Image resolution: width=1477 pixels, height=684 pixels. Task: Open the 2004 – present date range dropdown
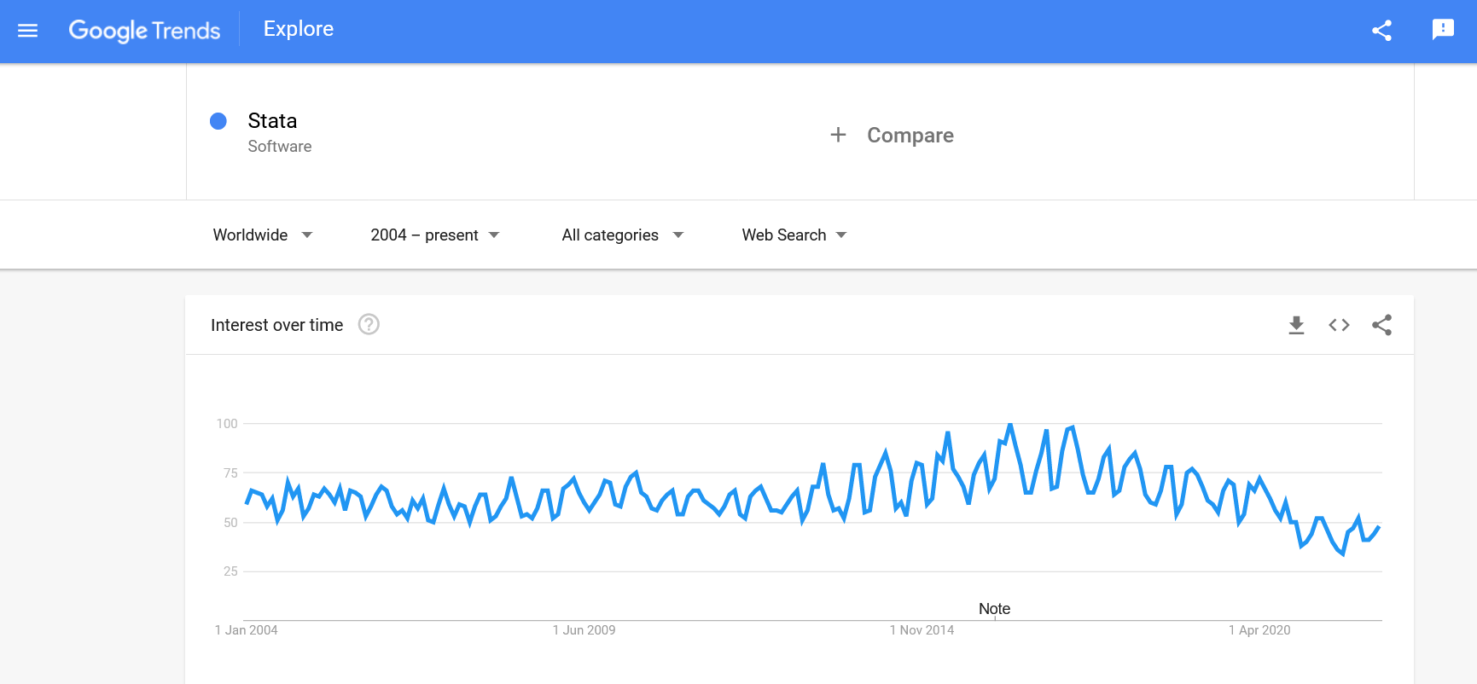tap(434, 235)
